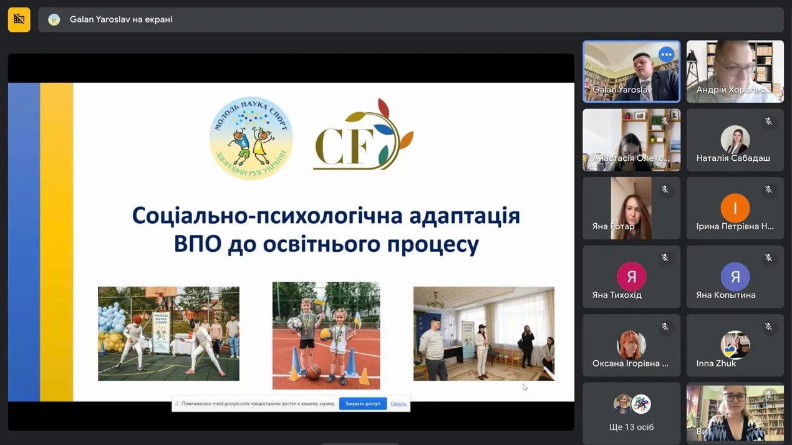The image size is (792, 445).
Task: Click the orange "І" avatar of Ірина Петрівна
Action: [x=735, y=208]
